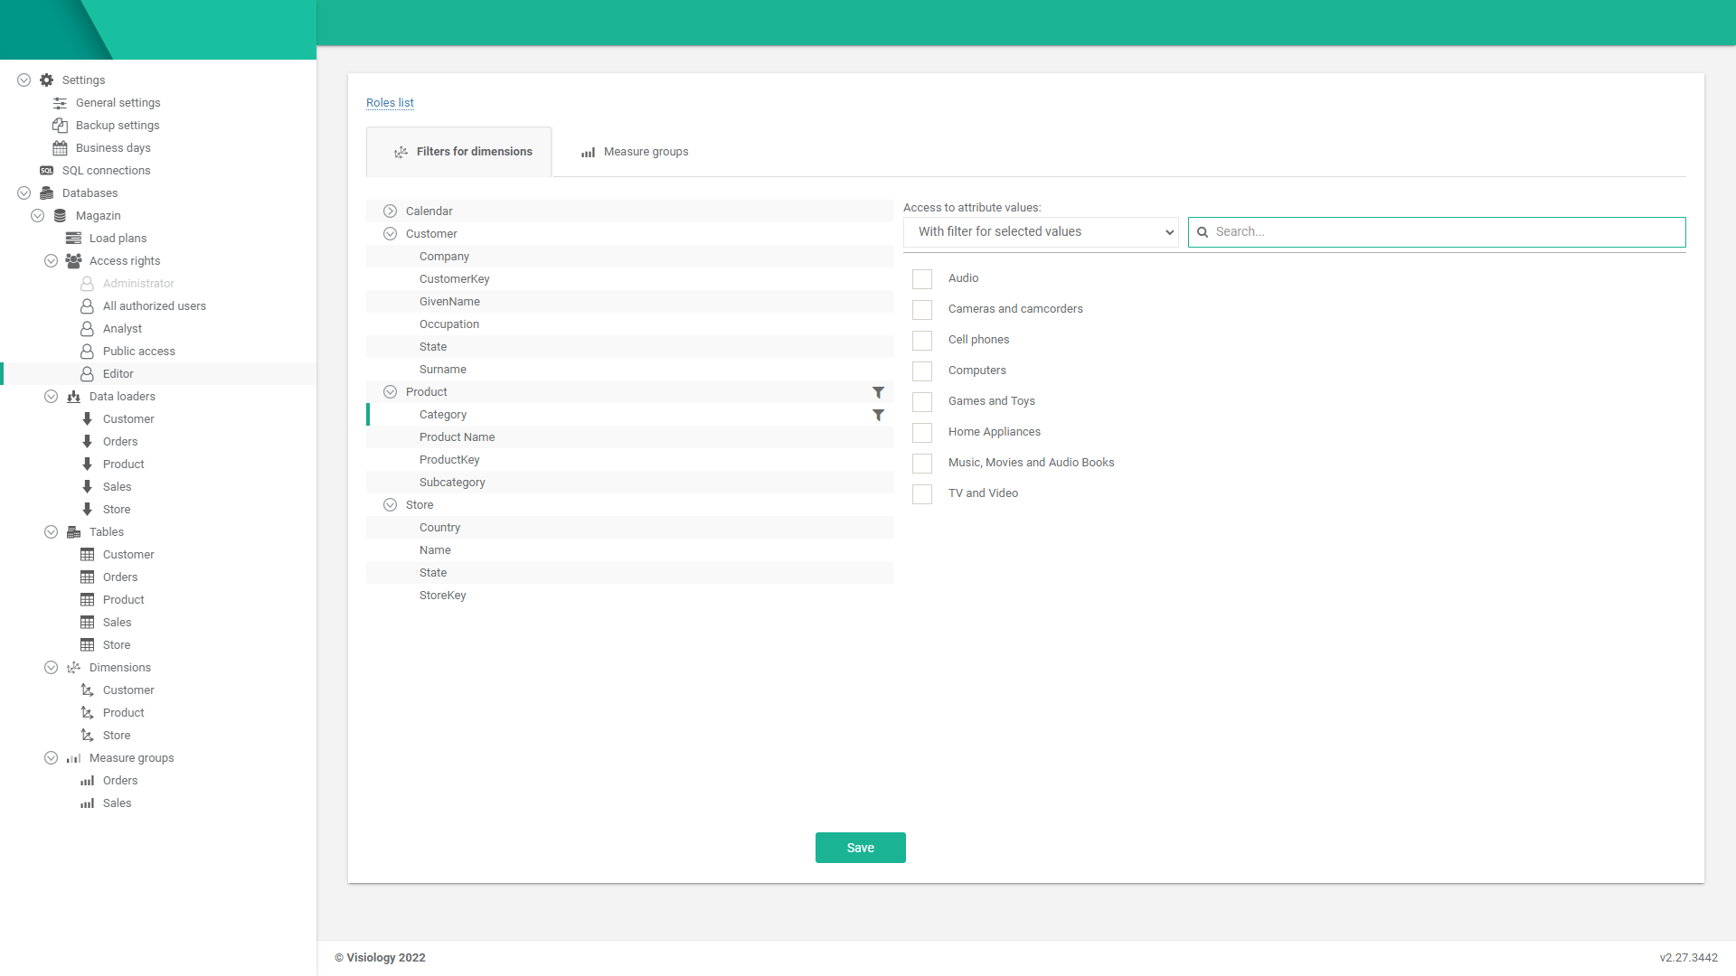Collapse the Store dimension in filter tree
Screen dimensions: 1736x976
(390, 505)
